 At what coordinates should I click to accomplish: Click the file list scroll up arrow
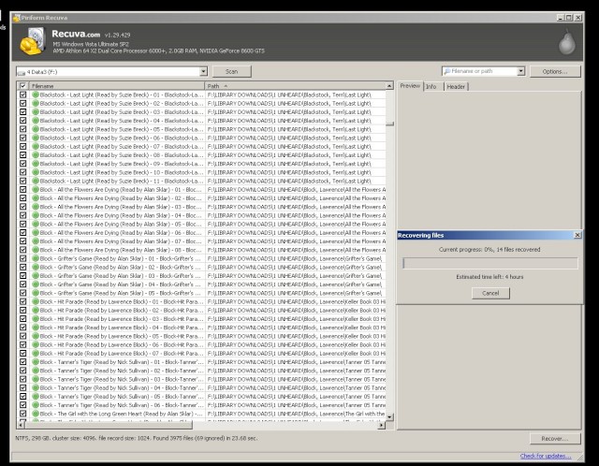389,86
